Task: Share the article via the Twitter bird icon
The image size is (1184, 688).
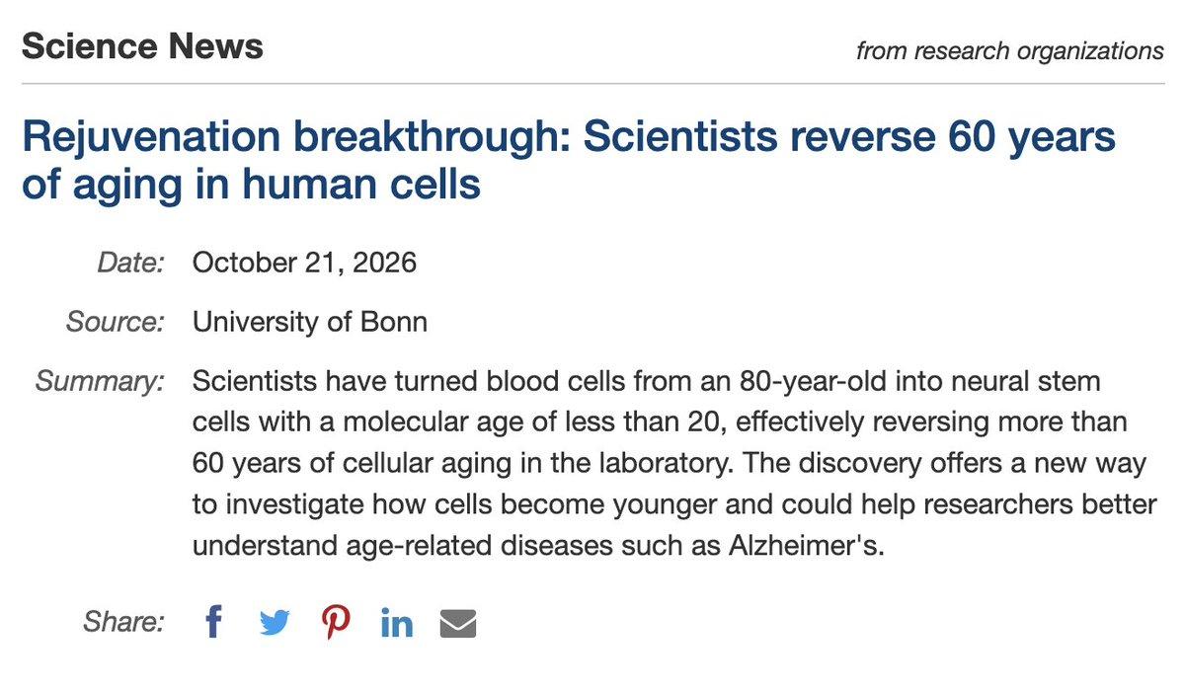Action: click(275, 623)
